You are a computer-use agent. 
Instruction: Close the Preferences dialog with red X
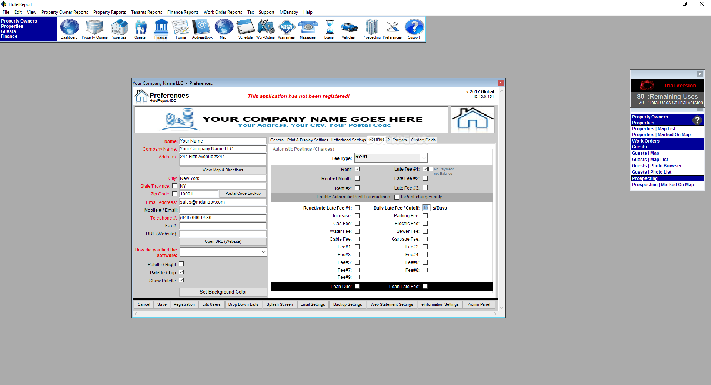click(x=500, y=83)
